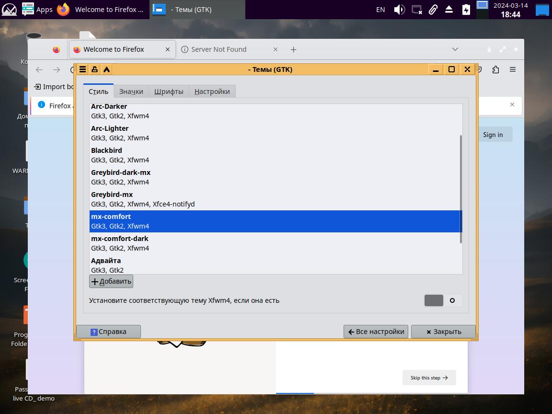Image resolution: width=552 pixels, height=414 pixels.
Task: Click the battery power tray icon
Action: click(x=466, y=10)
